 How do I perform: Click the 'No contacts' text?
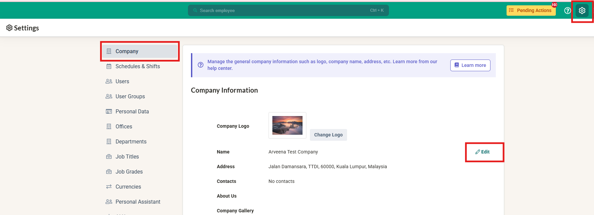pyautogui.click(x=281, y=181)
